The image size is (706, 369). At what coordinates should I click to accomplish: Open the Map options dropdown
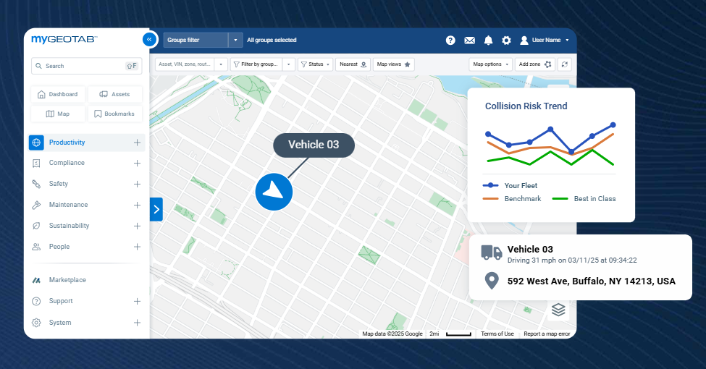pos(491,64)
